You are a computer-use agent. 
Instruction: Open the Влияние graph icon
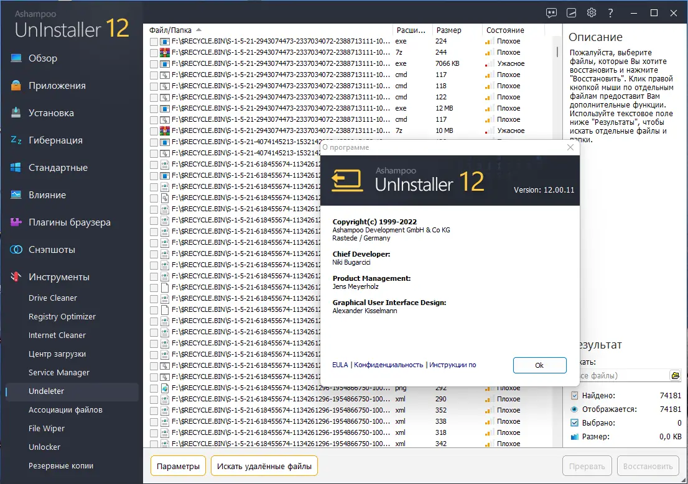[x=16, y=194]
